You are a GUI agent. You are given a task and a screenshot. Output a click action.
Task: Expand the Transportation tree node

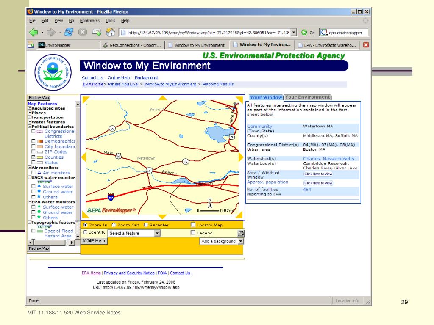pyautogui.click(x=30, y=117)
